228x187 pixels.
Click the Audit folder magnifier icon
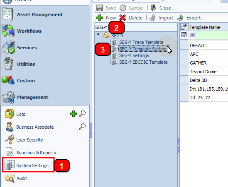(10, 178)
